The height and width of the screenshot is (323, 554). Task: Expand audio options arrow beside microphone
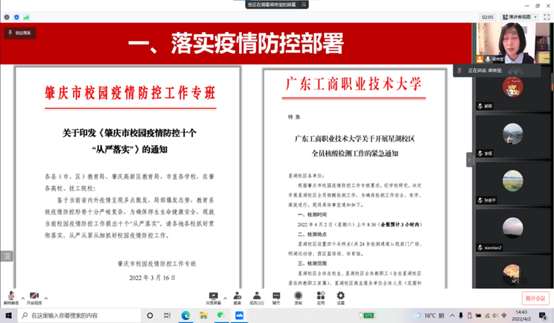tap(21, 295)
